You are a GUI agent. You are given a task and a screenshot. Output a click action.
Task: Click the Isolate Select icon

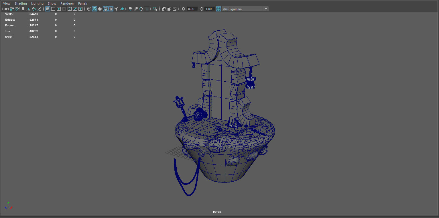point(155,9)
